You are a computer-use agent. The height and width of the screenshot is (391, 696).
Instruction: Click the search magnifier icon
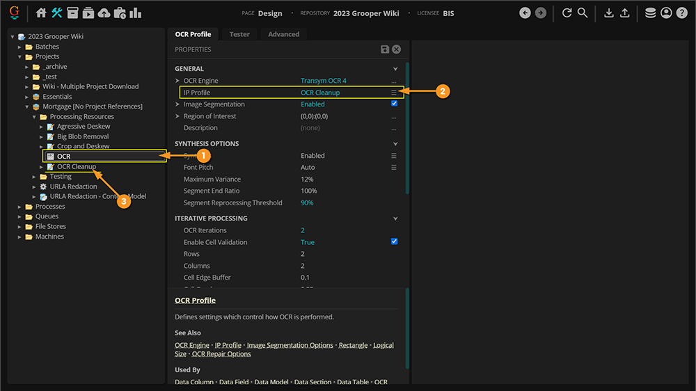click(583, 13)
